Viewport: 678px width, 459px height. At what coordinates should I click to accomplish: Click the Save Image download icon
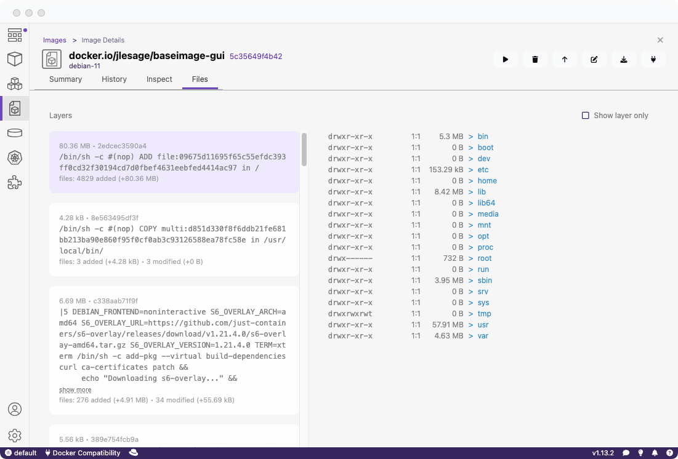(x=623, y=60)
